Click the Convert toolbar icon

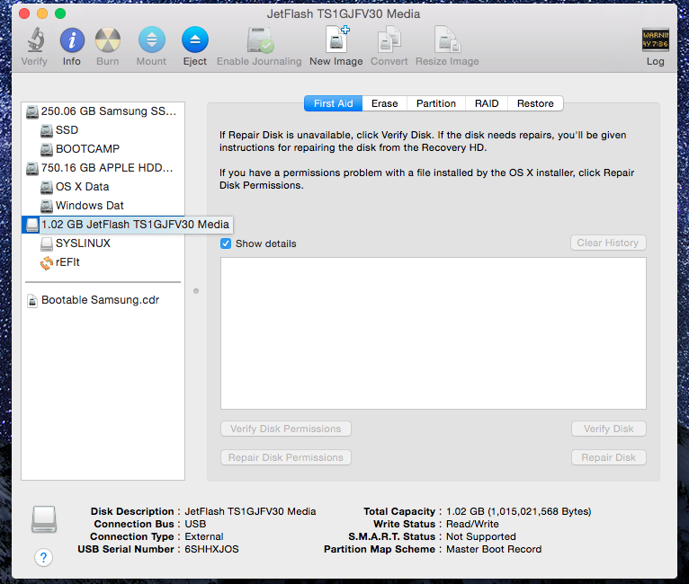tap(389, 40)
